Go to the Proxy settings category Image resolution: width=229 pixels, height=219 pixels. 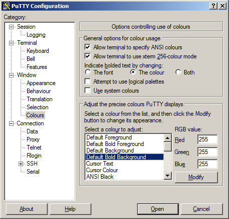pos(33,139)
